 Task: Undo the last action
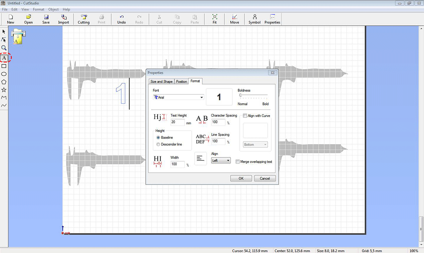tap(121, 19)
